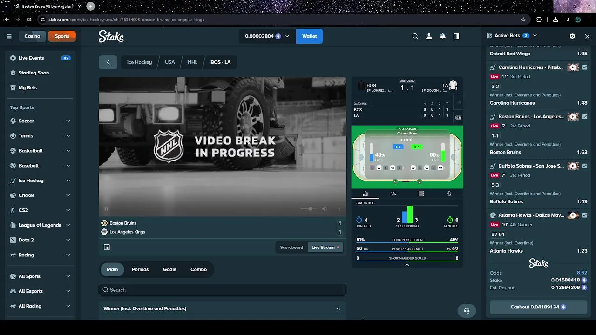Viewport: 596px width, 335px height.
Task: Open stats chart for Carolina Hurricanes bet
Action: tap(585, 67)
